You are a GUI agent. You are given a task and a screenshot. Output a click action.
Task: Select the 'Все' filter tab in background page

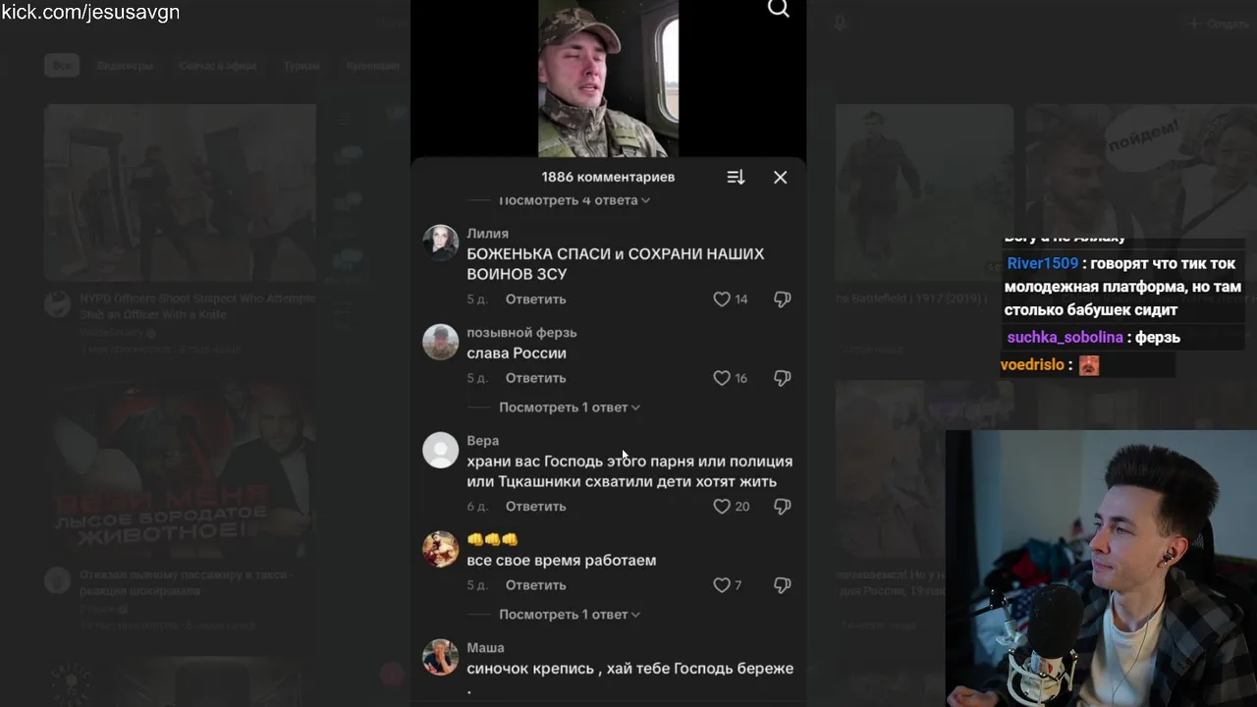[x=62, y=66]
